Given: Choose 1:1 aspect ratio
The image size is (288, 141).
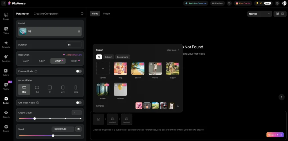Looking at the screenshot, I should pos(50,90).
